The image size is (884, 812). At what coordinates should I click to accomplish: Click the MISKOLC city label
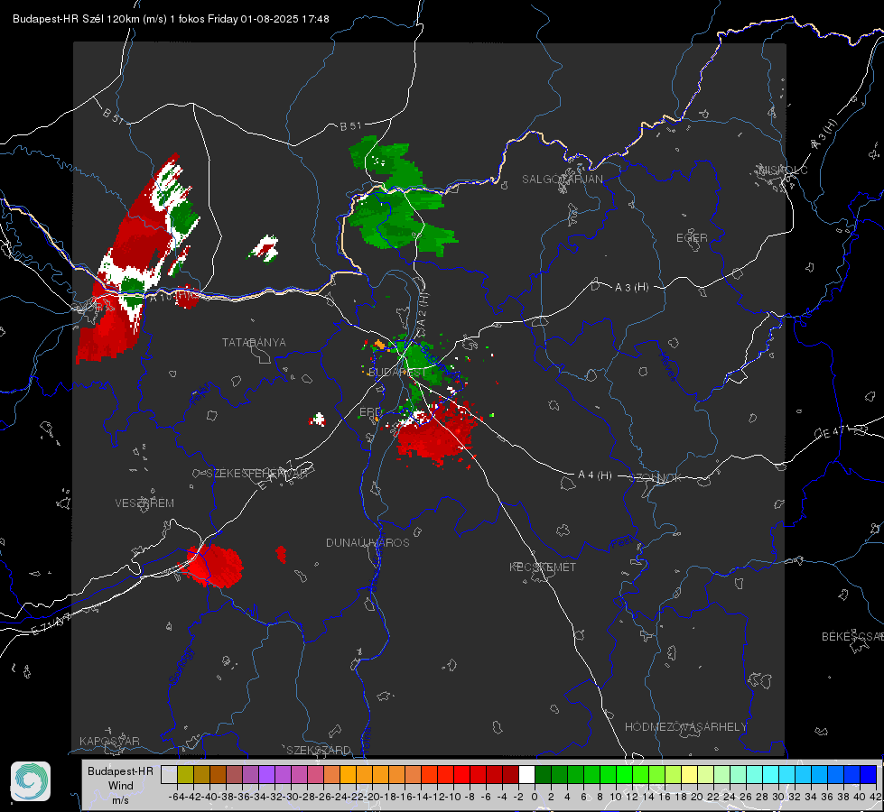[x=783, y=171]
